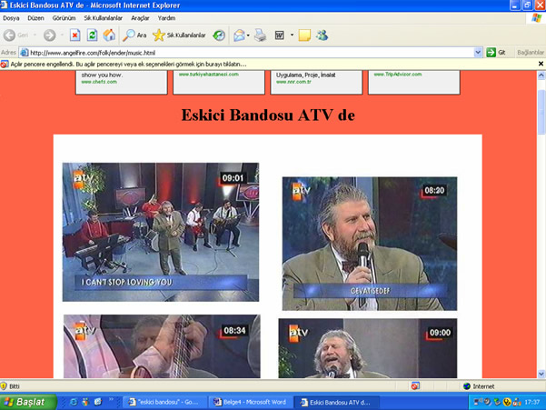Viewport: 546px width, 410px height.
Task: Click the Git go button
Action: pos(496,53)
